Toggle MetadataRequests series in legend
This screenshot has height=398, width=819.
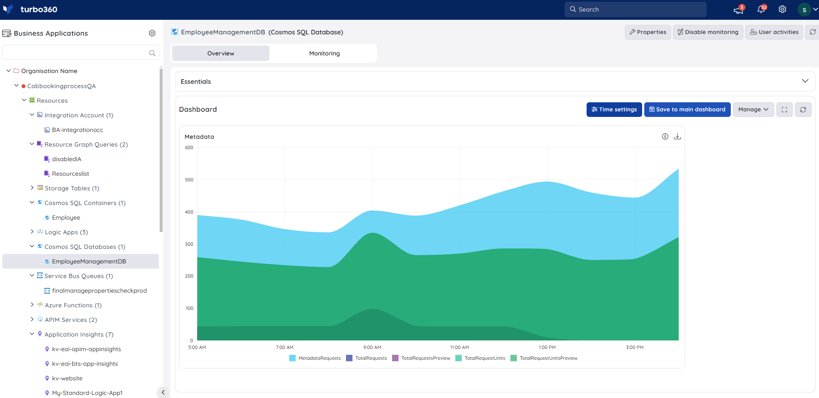[315, 358]
